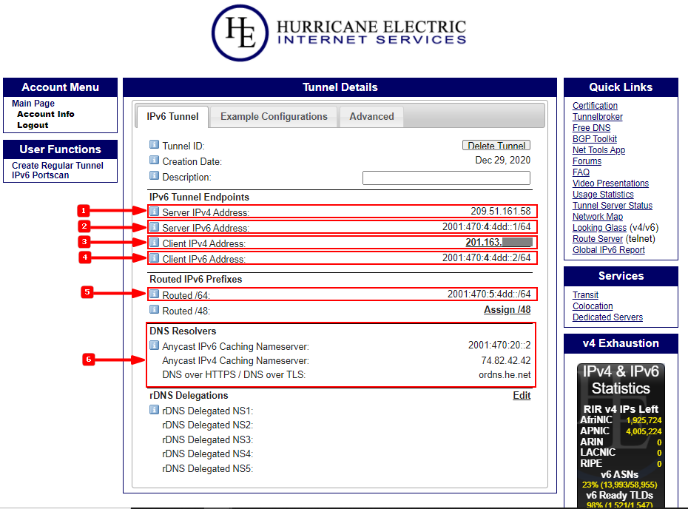This screenshot has height=509, width=688.
Task: Click the Routed /64 value 2001:470:5:4dd::/64
Action: 489,294
